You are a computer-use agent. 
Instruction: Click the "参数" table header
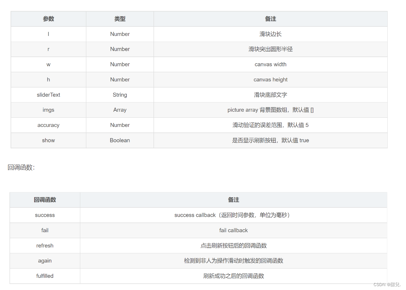pyautogui.click(x=48, y=19)
